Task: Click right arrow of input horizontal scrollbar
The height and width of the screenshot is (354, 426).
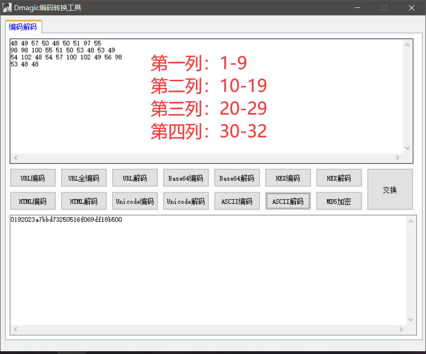Action: pyautogui.click(x=398, y=158)
